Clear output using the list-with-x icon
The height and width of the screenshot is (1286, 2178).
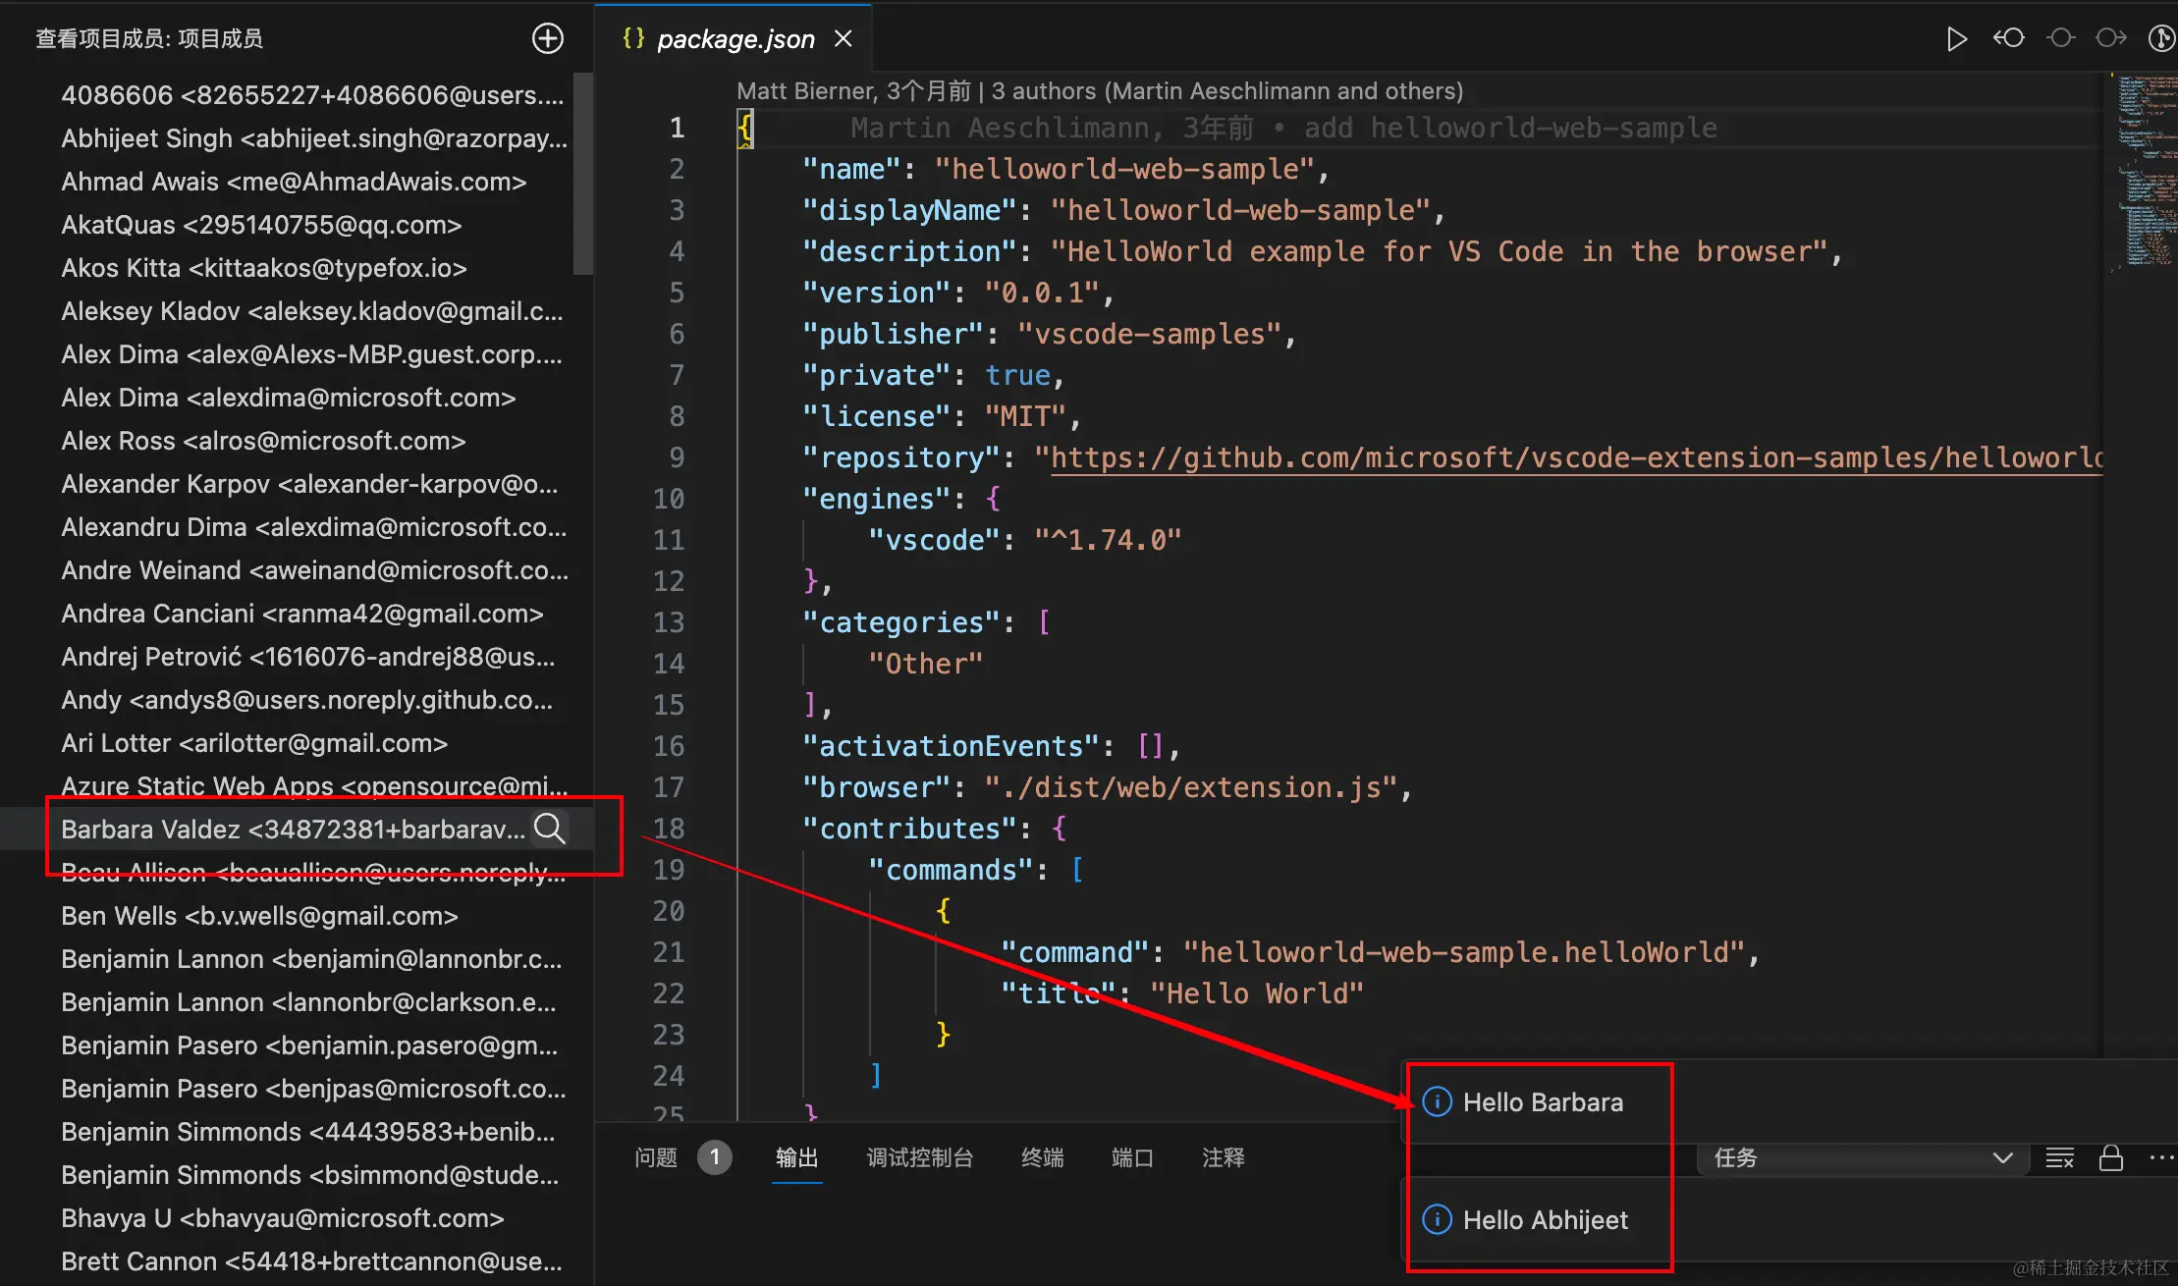tap(2059, 1158)
